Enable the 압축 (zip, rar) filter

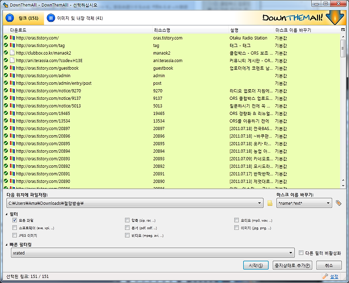point(127,220)
